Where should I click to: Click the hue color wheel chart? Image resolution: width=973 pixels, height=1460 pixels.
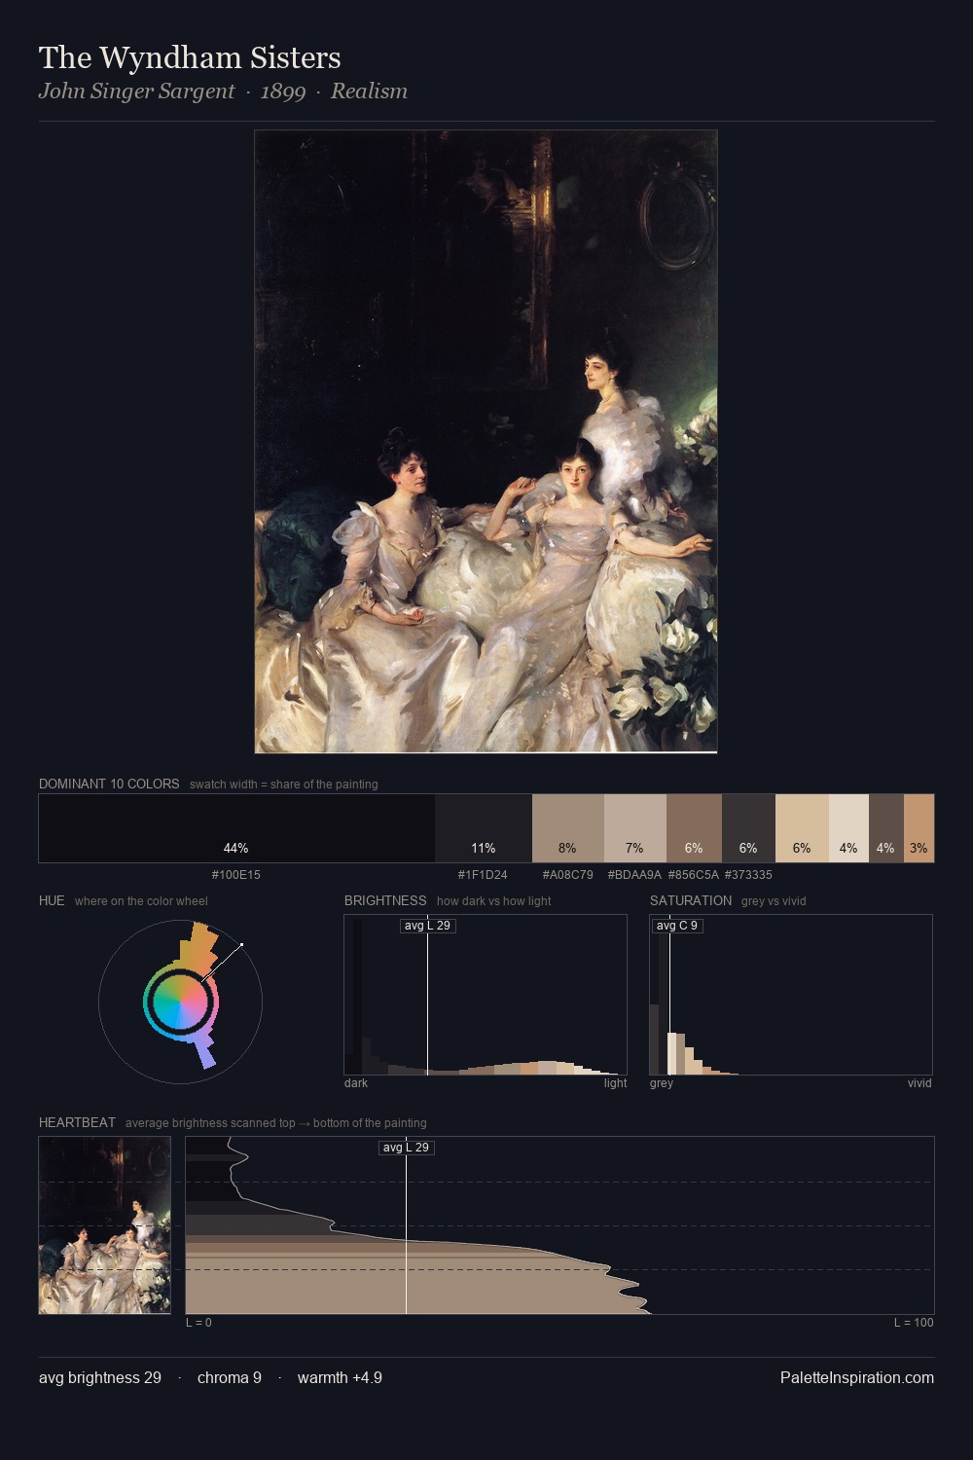click(x=180, y=1001)
